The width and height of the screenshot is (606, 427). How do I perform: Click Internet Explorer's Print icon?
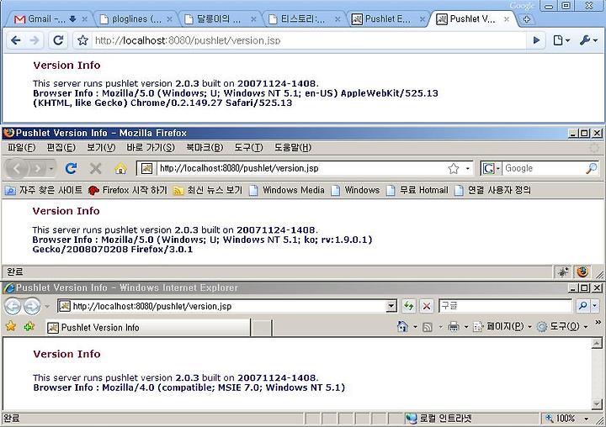[454, 327]
